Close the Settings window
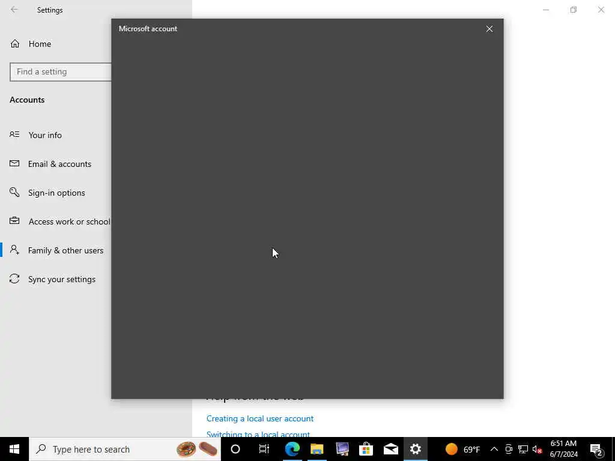 pos(601,10)
